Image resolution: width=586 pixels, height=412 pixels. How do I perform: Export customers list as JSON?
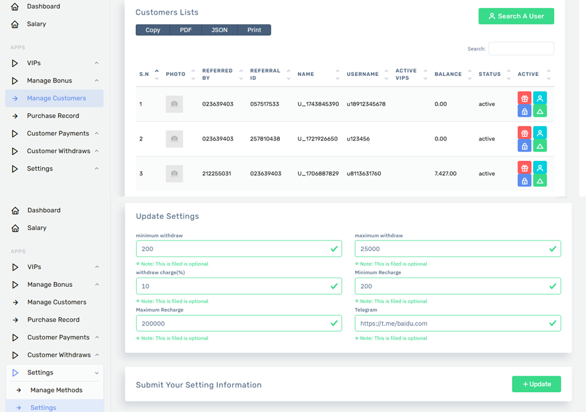[219, 30]
